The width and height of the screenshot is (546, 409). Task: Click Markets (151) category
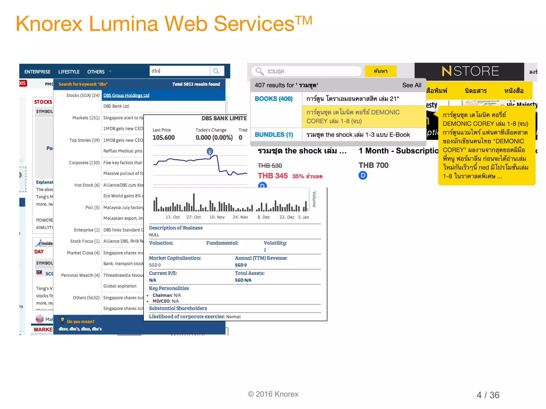86,118
